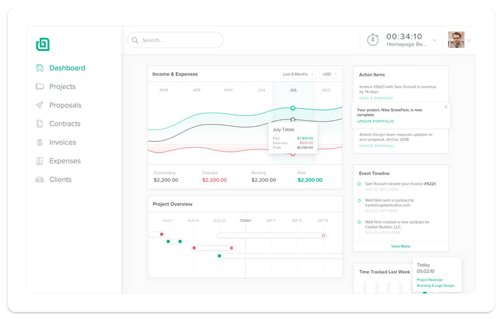The image size is (502, 319).
Task: Click the user profile avatar photo
Action: pos(456,40)
